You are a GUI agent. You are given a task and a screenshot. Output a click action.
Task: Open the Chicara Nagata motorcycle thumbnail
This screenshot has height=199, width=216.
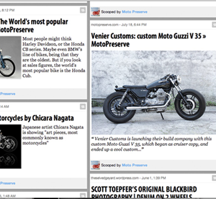[x=10, y=146]
